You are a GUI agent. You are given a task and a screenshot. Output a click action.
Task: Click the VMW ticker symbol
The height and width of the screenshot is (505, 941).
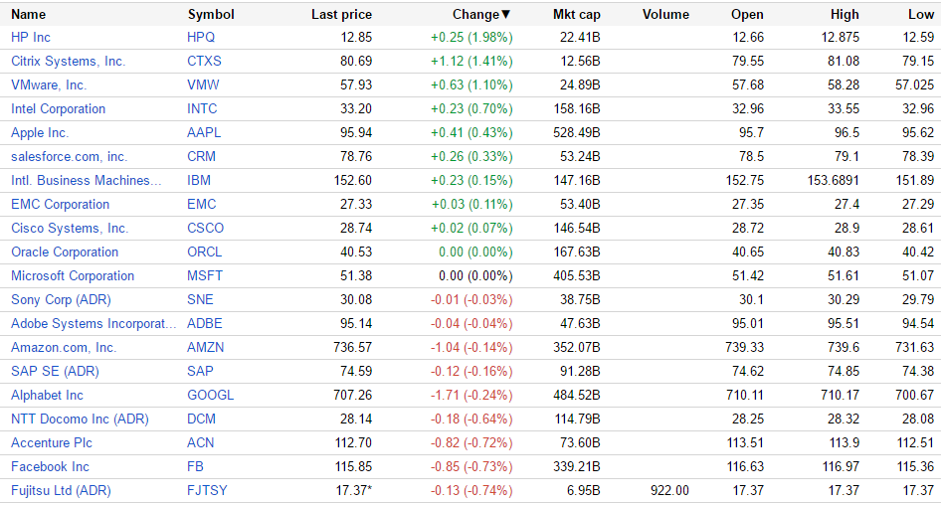pos(203,84)
